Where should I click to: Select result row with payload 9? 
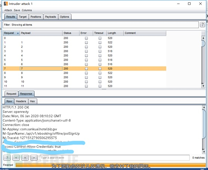tap(84, 77)
